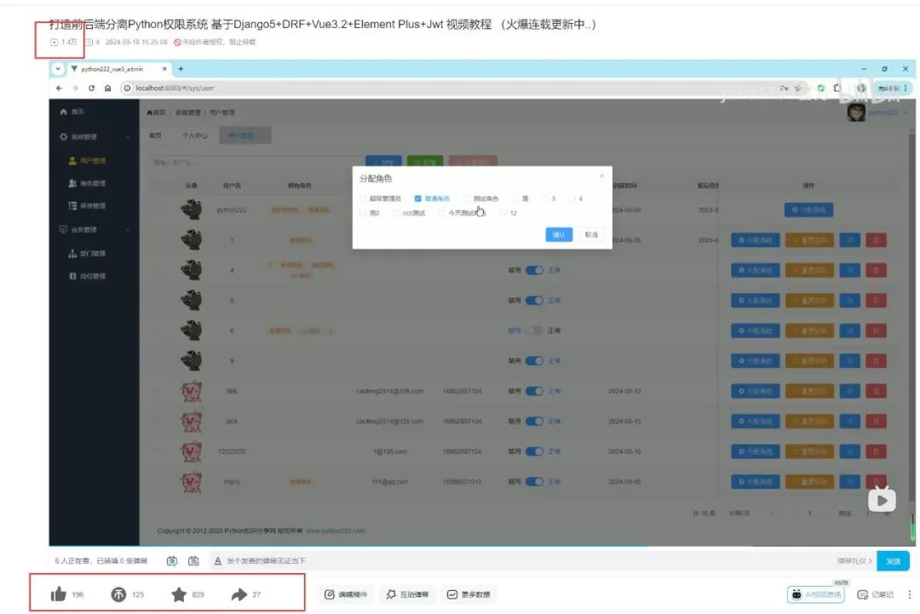Uncheck the 普通角色 role checkbox
This screenshot has width=920, height=614.
pos(417,198)
